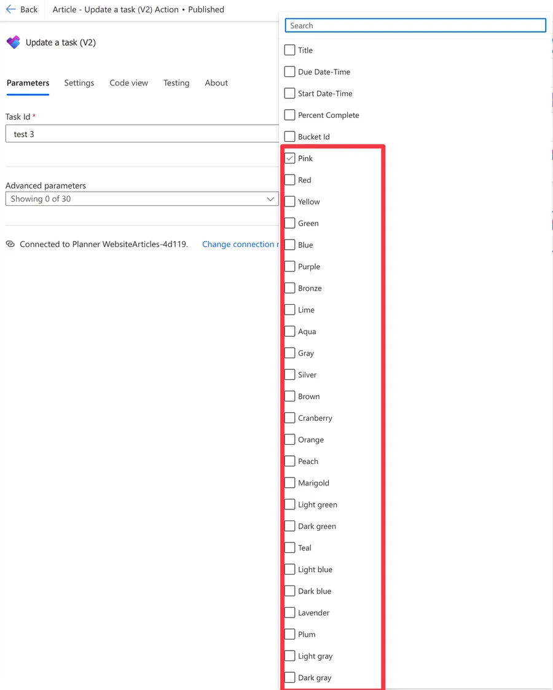553x690 pixels.
Task: Open the About tab
Action: pyautogui.click(x=216, y=83)
